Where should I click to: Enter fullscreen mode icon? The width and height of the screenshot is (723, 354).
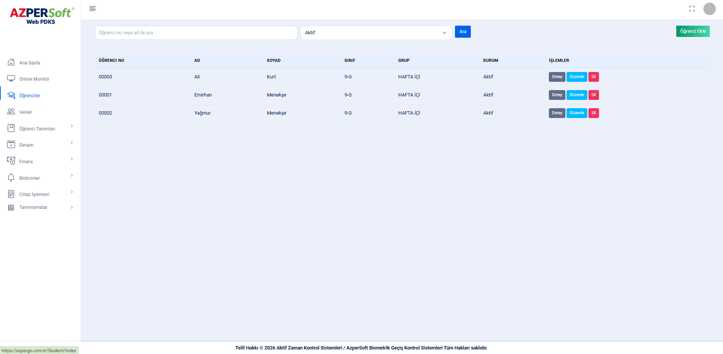(692, 9)
